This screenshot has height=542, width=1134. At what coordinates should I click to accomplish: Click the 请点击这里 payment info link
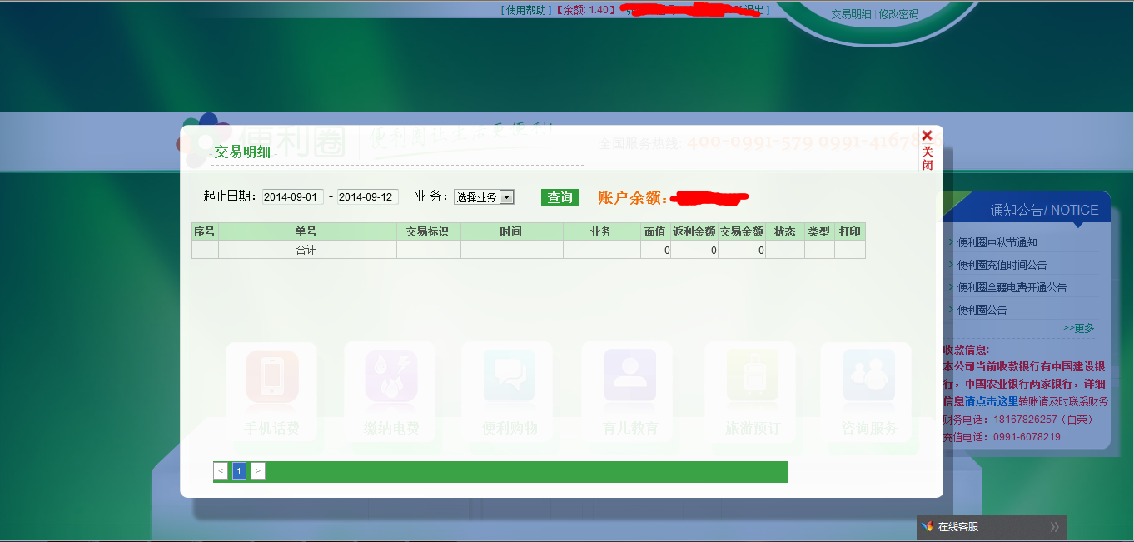point(991,401)
